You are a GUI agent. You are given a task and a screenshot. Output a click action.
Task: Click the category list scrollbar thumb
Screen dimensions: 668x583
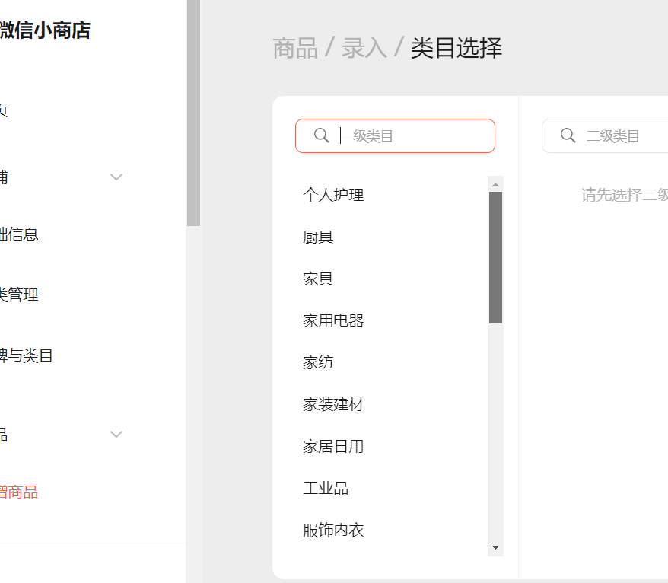click(x=495, y=257)
